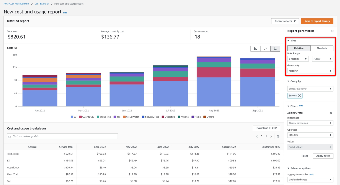Dismiss the Add new filter via its X
The height and width of the screenshot is (185, 340).
click(x=331, y=113)
